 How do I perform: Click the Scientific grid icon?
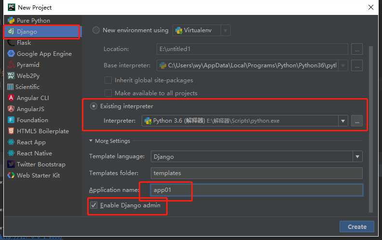tap(10, 87)
